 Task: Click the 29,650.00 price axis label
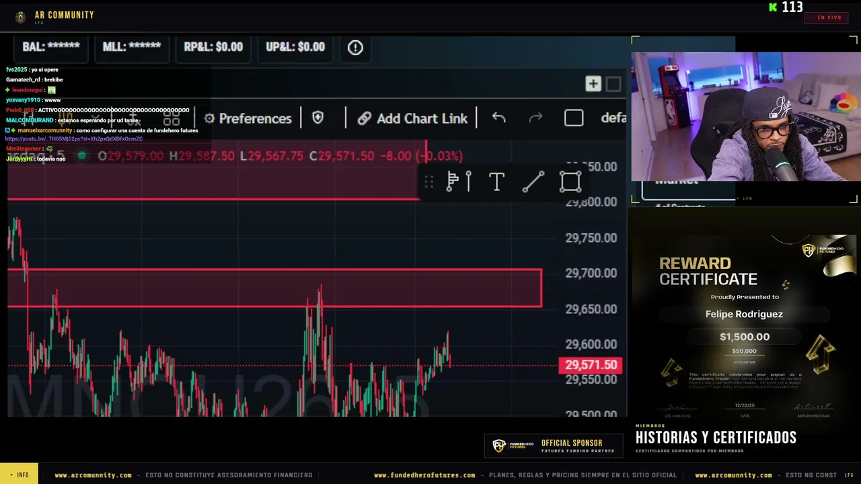click(x=591, y=309)
